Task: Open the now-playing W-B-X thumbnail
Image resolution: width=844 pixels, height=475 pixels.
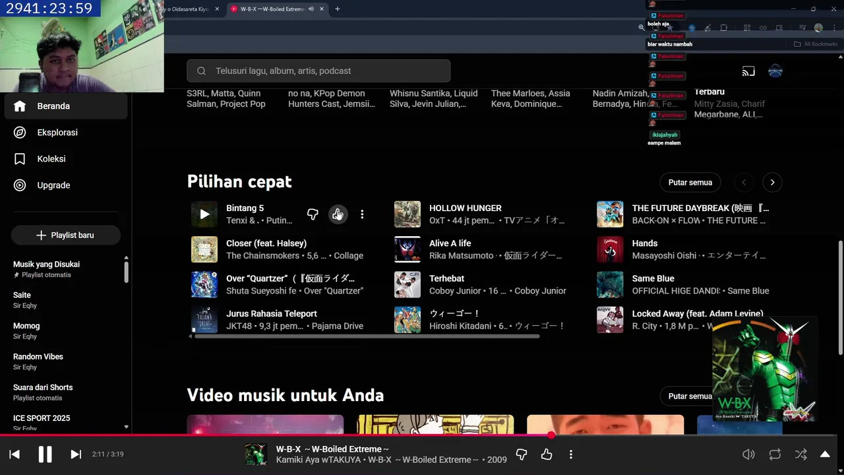Action: click(256, 454)
